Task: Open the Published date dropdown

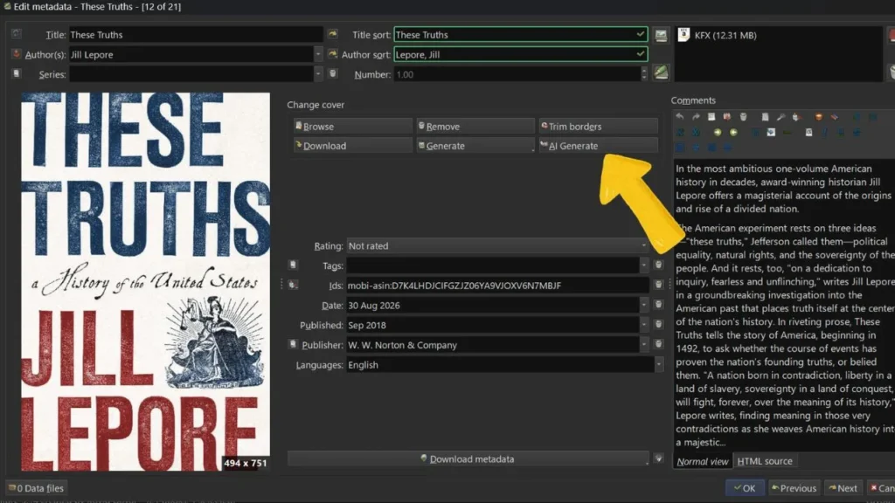Action: click(x=644, y=325)
